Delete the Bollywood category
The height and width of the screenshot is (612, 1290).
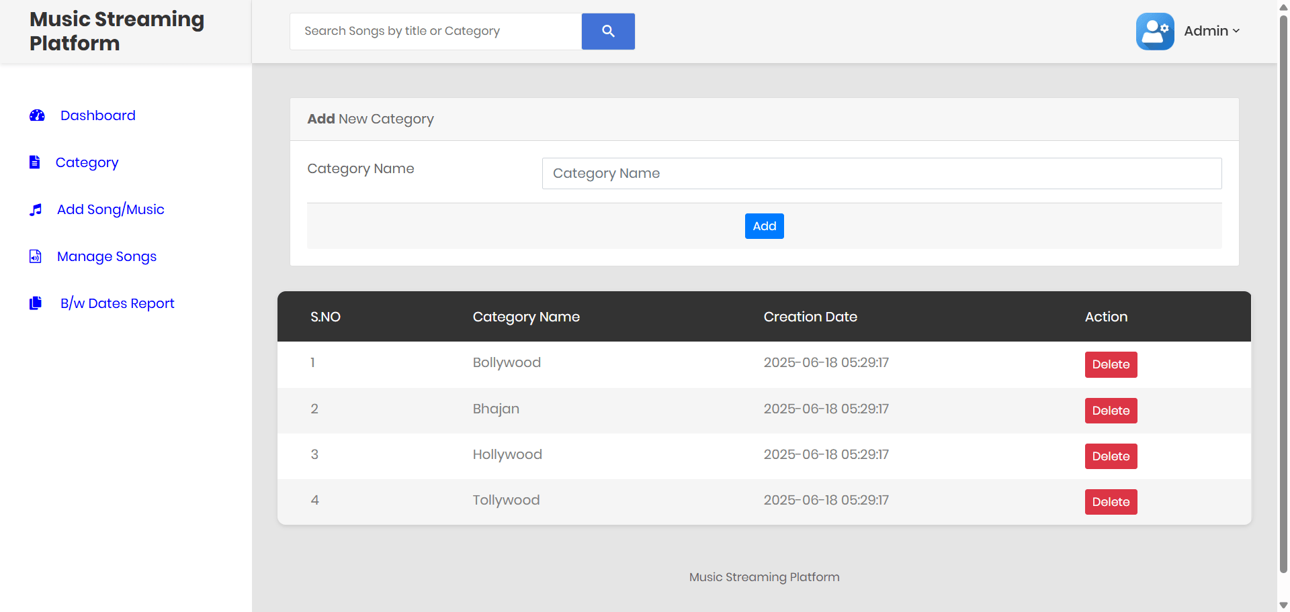pyautogui.click(x=1110, y=364)
